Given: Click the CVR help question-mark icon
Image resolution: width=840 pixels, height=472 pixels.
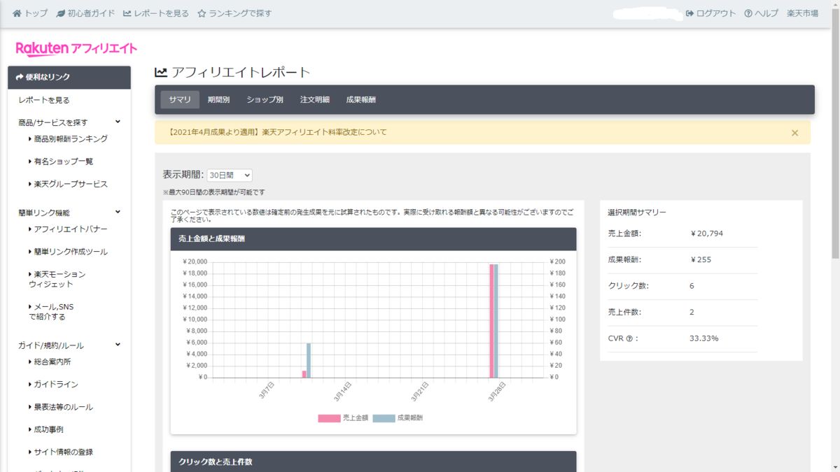Looking at the screenshot, I should [x=629, y=338].
